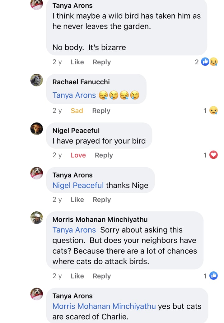Open Tanya Arons mention in Rachael's comment

(x=74, y=95)
